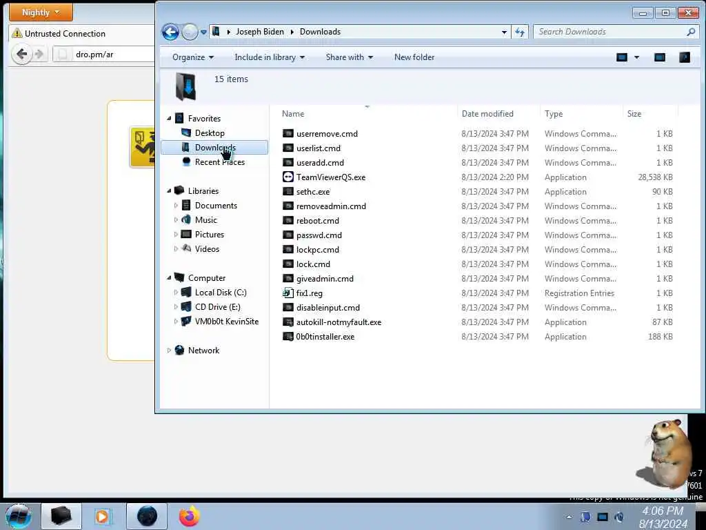
Task: Select the Videos library
Action: tap(207, 248)
